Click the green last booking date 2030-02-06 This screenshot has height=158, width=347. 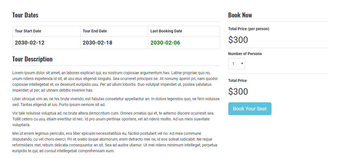[165, 43]
